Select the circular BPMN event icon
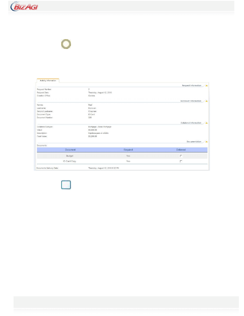The width and height of the screenshot is (244, 316). [66, 44]
